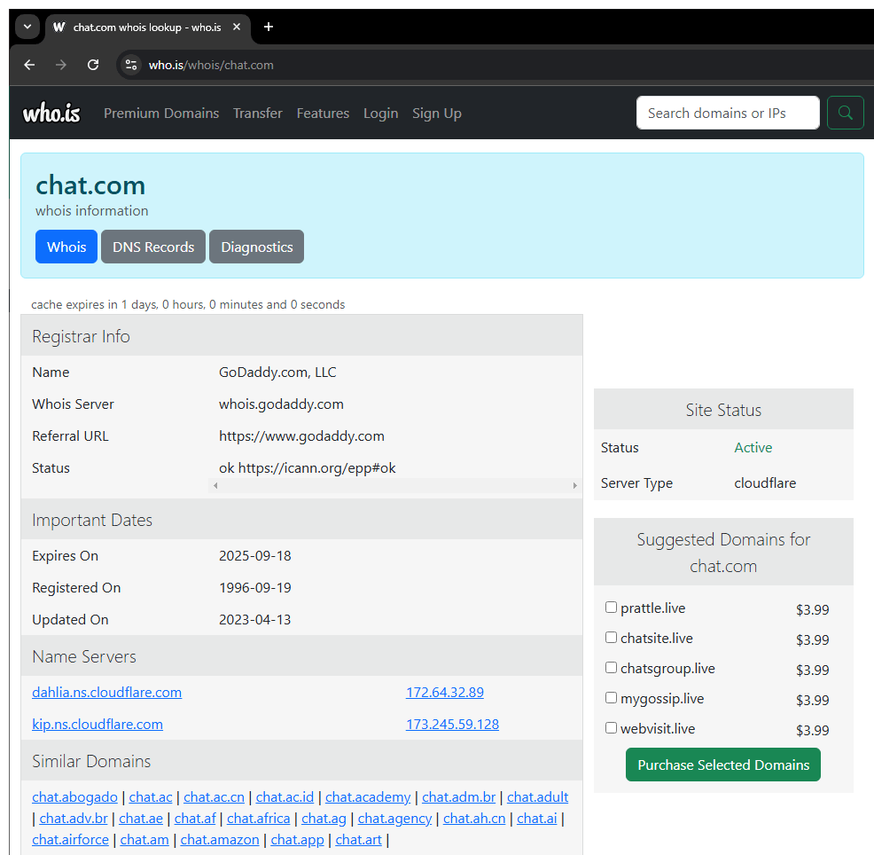This screenshot has height=855, width=874.
Task: Open chat.ah.cn similar domain
Action: click(474, 819)
